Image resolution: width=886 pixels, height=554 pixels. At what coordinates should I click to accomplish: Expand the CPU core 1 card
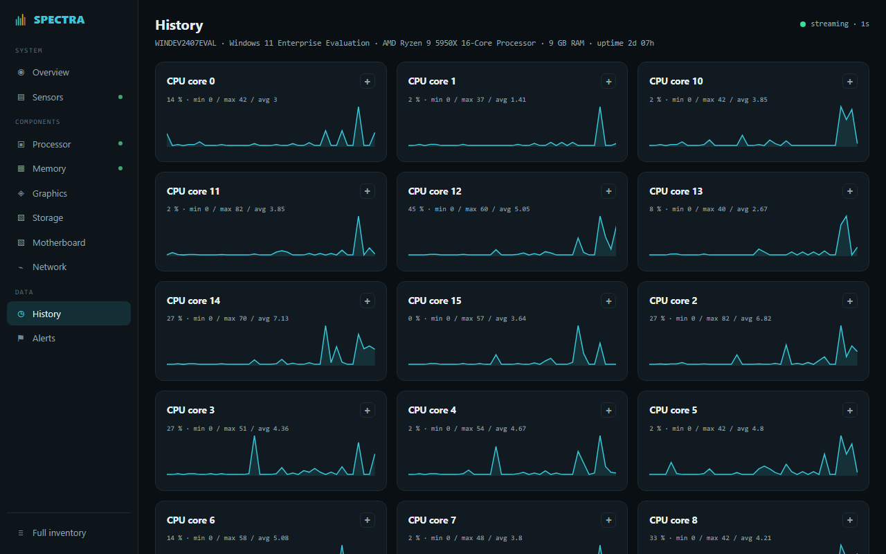click(608, 81)
